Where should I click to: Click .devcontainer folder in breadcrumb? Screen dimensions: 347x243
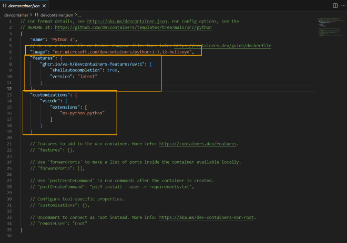[x=16, y=15]
